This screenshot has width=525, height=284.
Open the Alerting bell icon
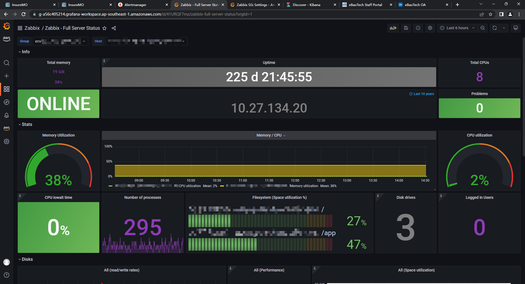[7, 115]
